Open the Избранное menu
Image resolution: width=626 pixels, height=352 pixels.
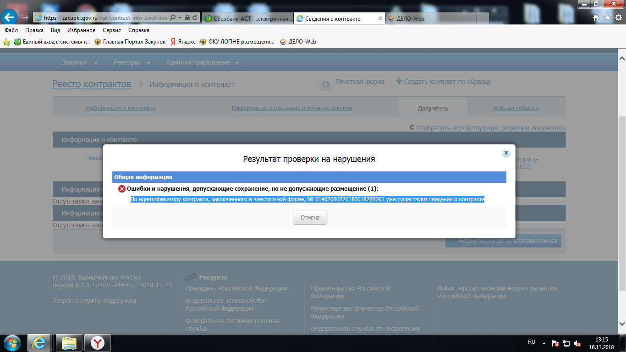[81, 30]
